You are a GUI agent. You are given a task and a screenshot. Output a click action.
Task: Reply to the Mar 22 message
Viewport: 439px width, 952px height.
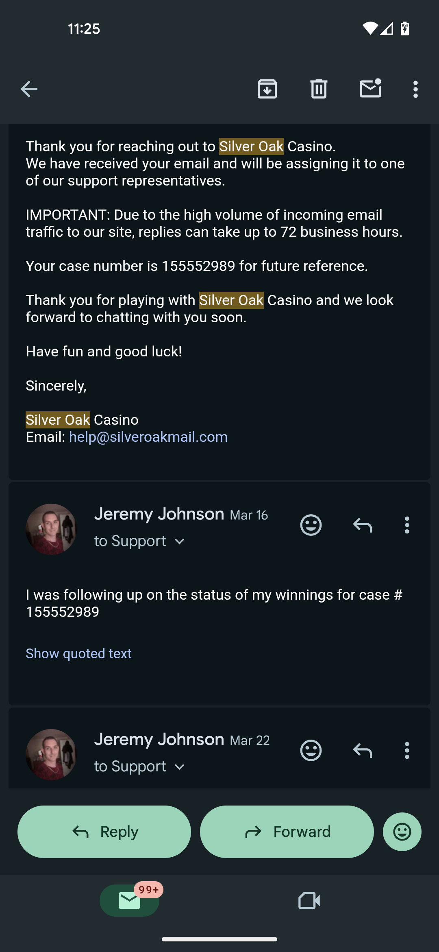363,750
